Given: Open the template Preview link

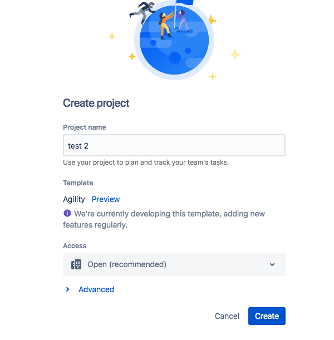Looking at the screenshot, I should tap(106, 199).
